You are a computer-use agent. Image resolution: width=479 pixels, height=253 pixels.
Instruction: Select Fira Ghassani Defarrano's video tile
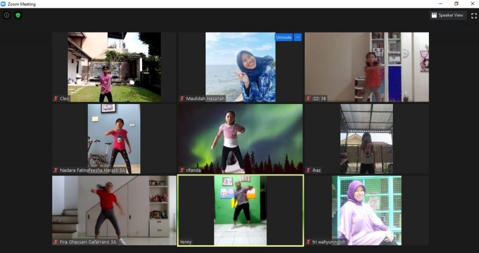pyautogui.click(x=114, y=210)
